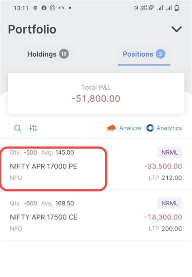Tap the search magnifier icon

click(x=17, y=128)
